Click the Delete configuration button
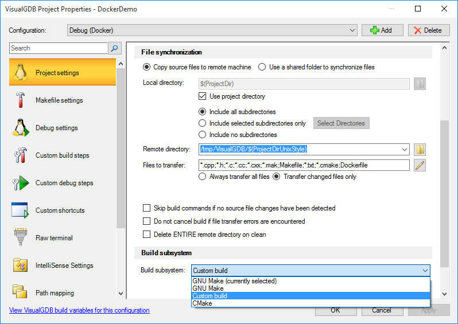 tap(429, 30)
